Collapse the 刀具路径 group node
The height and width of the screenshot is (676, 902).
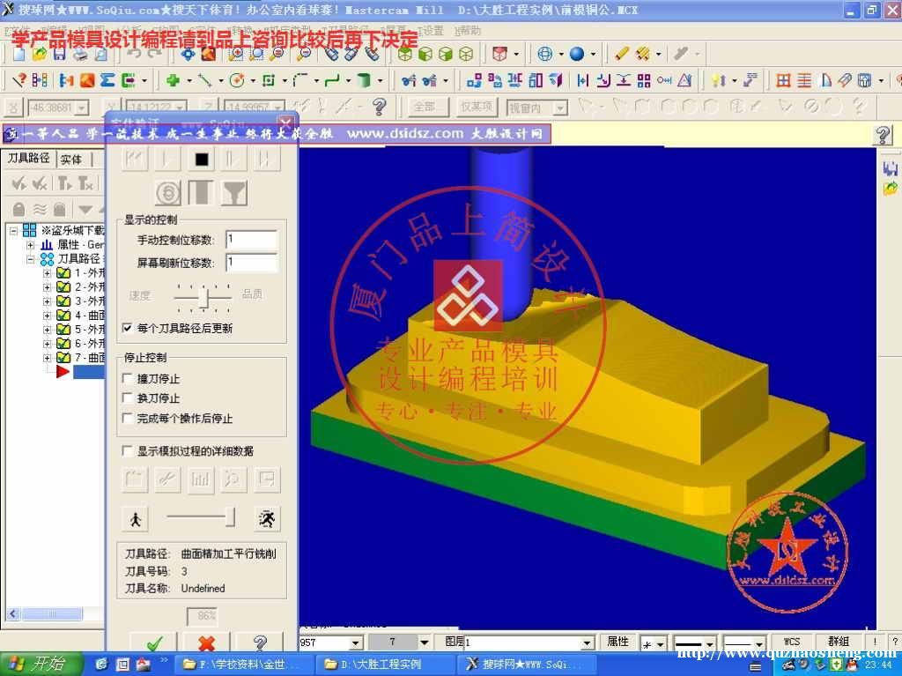click(x=31, y=259)
